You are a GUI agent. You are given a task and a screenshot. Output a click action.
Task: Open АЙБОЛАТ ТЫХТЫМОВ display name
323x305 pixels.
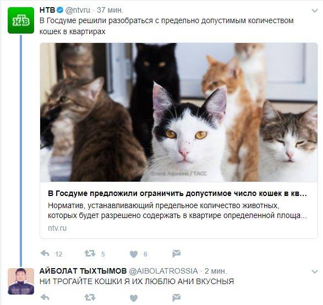point(83,271)
